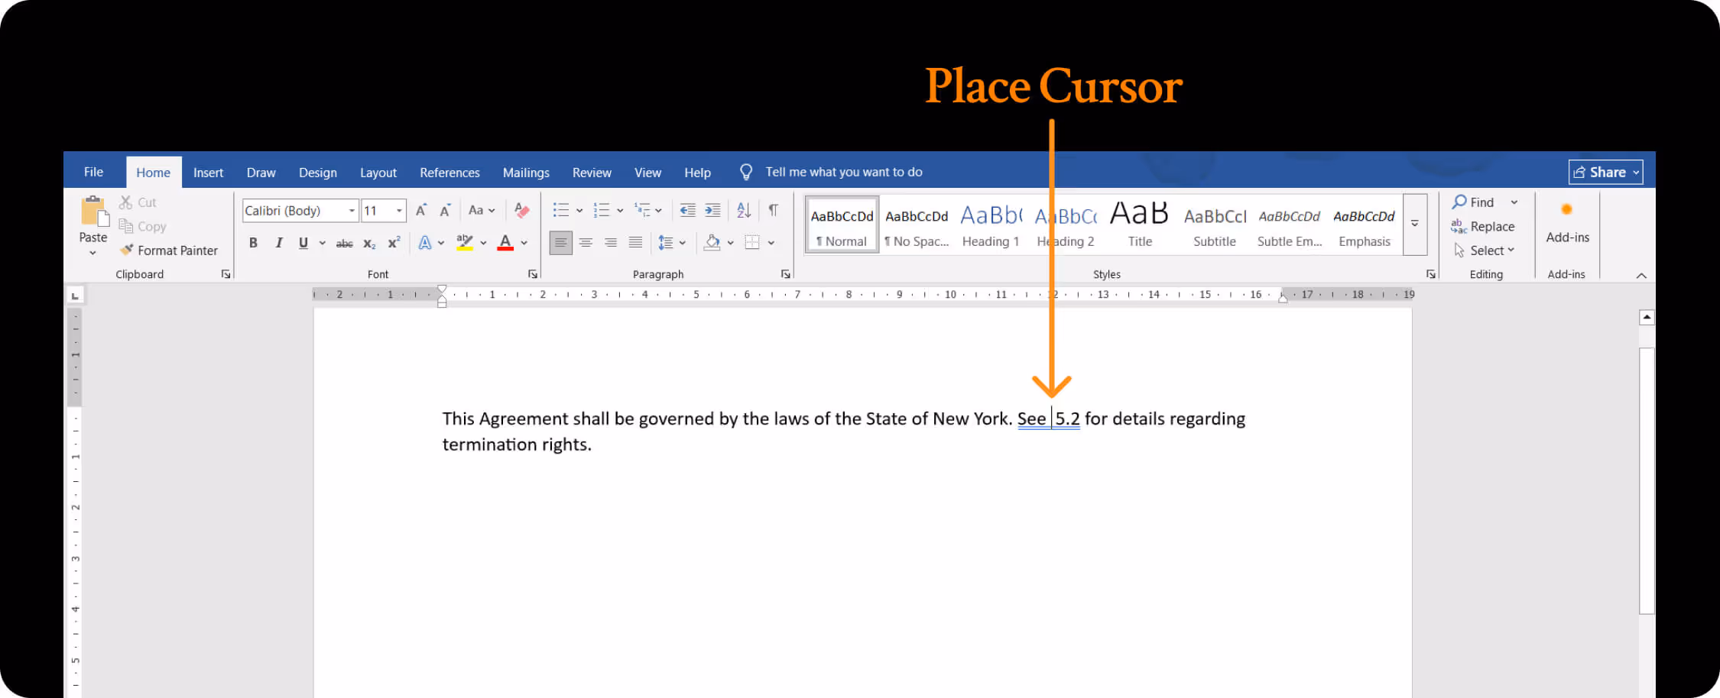Expand the Styles gallery more arrow
The width and height of the screenshot is (1720, 698).
pyautogui.click(x=1415, y=224)
